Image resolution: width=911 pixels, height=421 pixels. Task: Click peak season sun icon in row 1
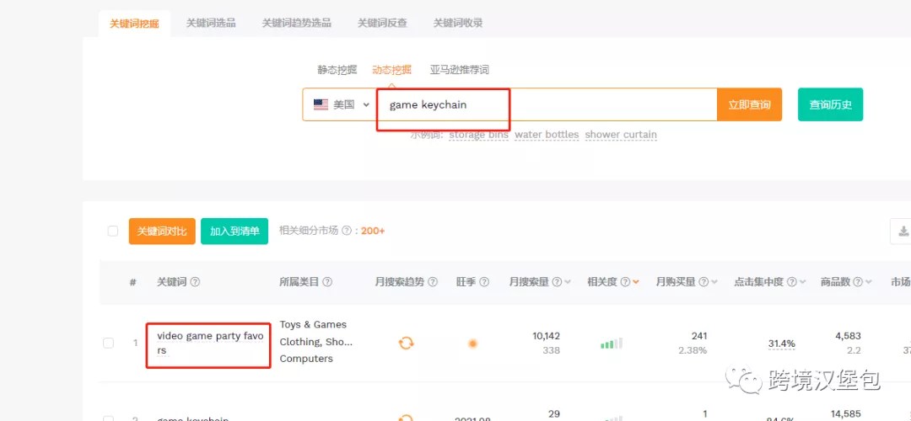point(473,344)
